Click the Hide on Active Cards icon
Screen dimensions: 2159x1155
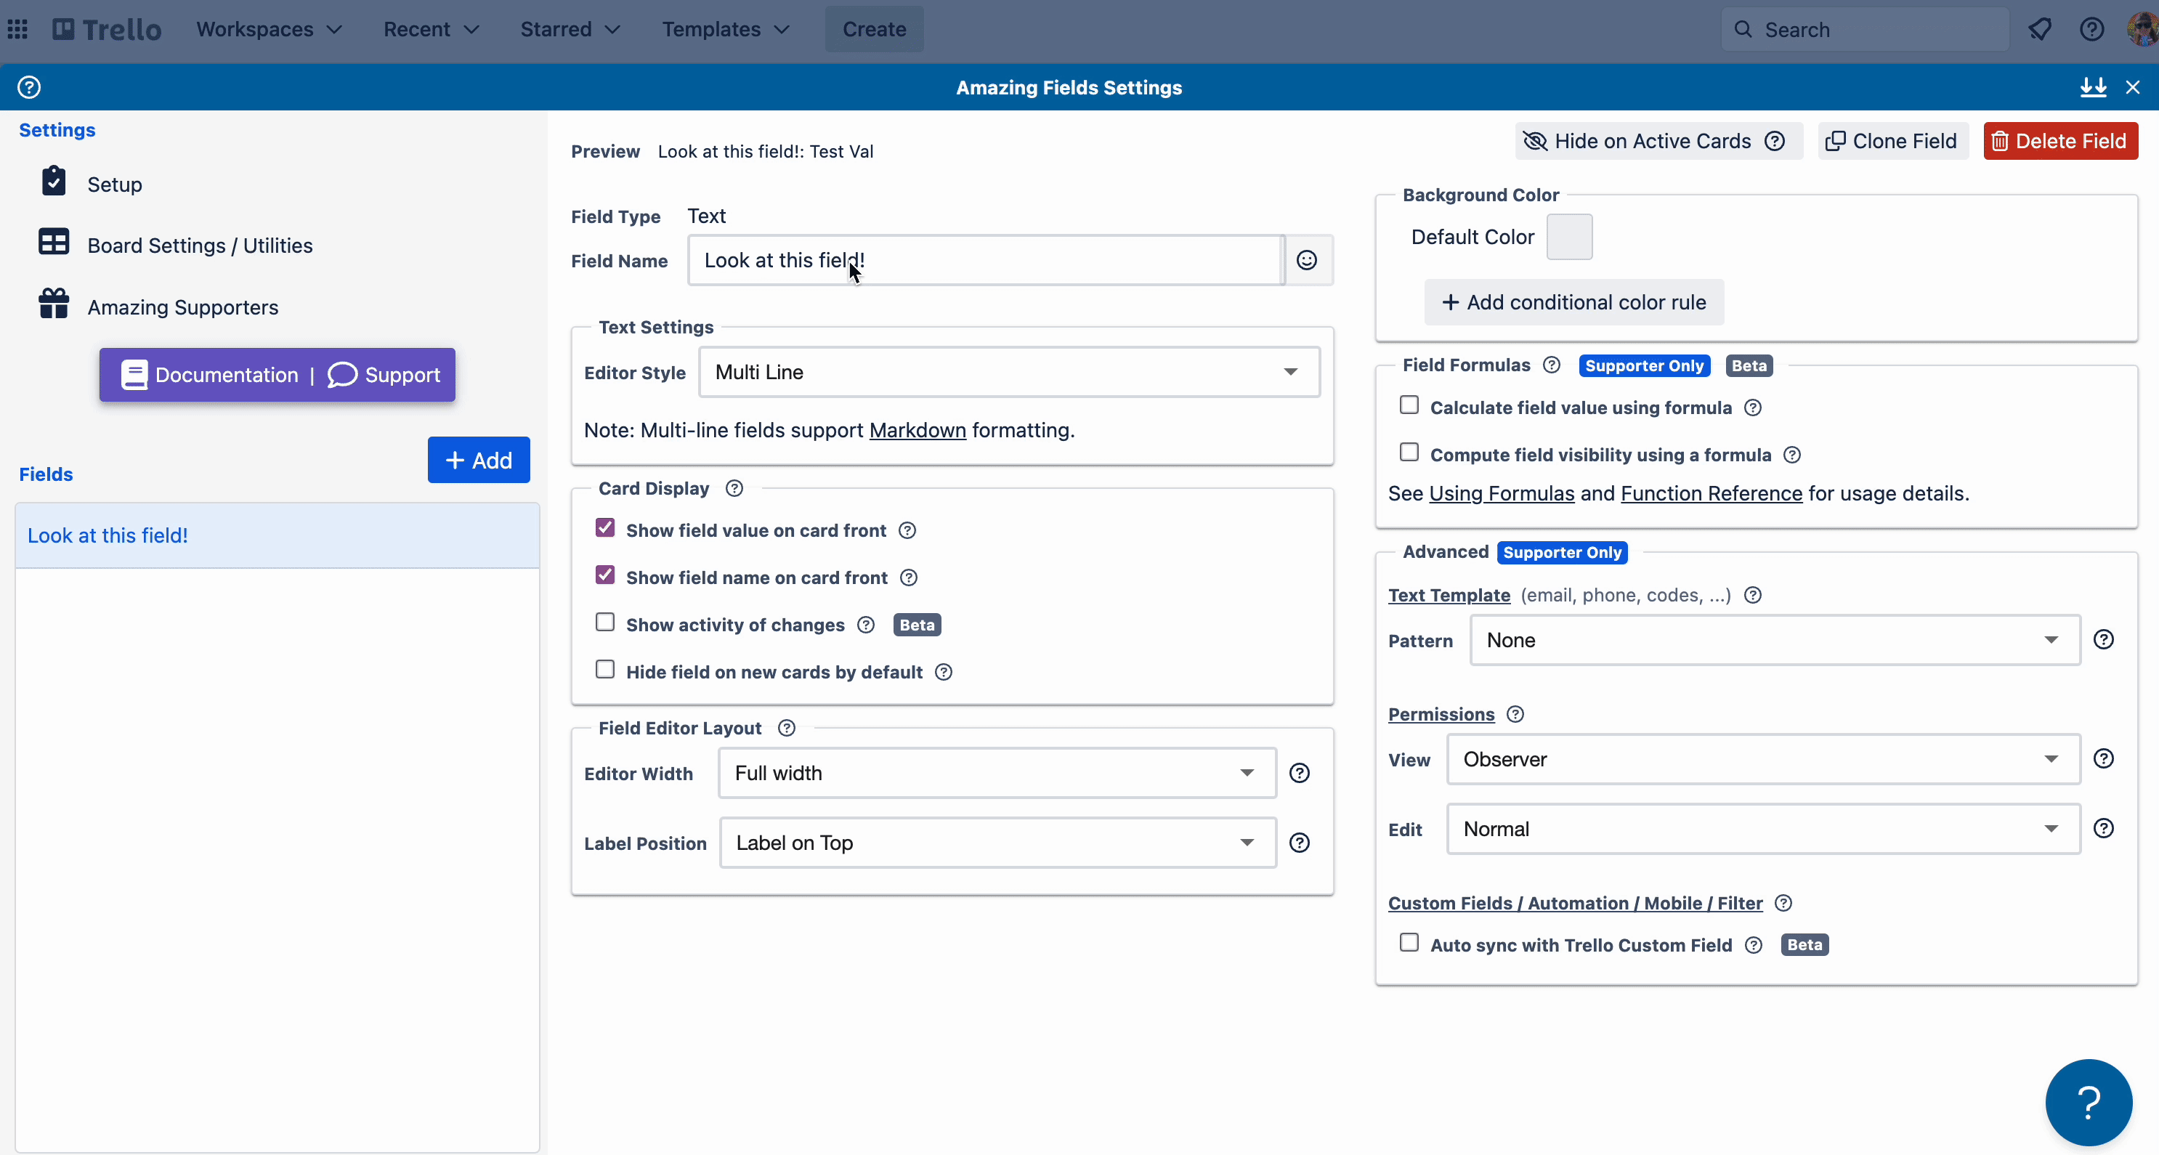pyautogui.click(x=1535, y=140)
